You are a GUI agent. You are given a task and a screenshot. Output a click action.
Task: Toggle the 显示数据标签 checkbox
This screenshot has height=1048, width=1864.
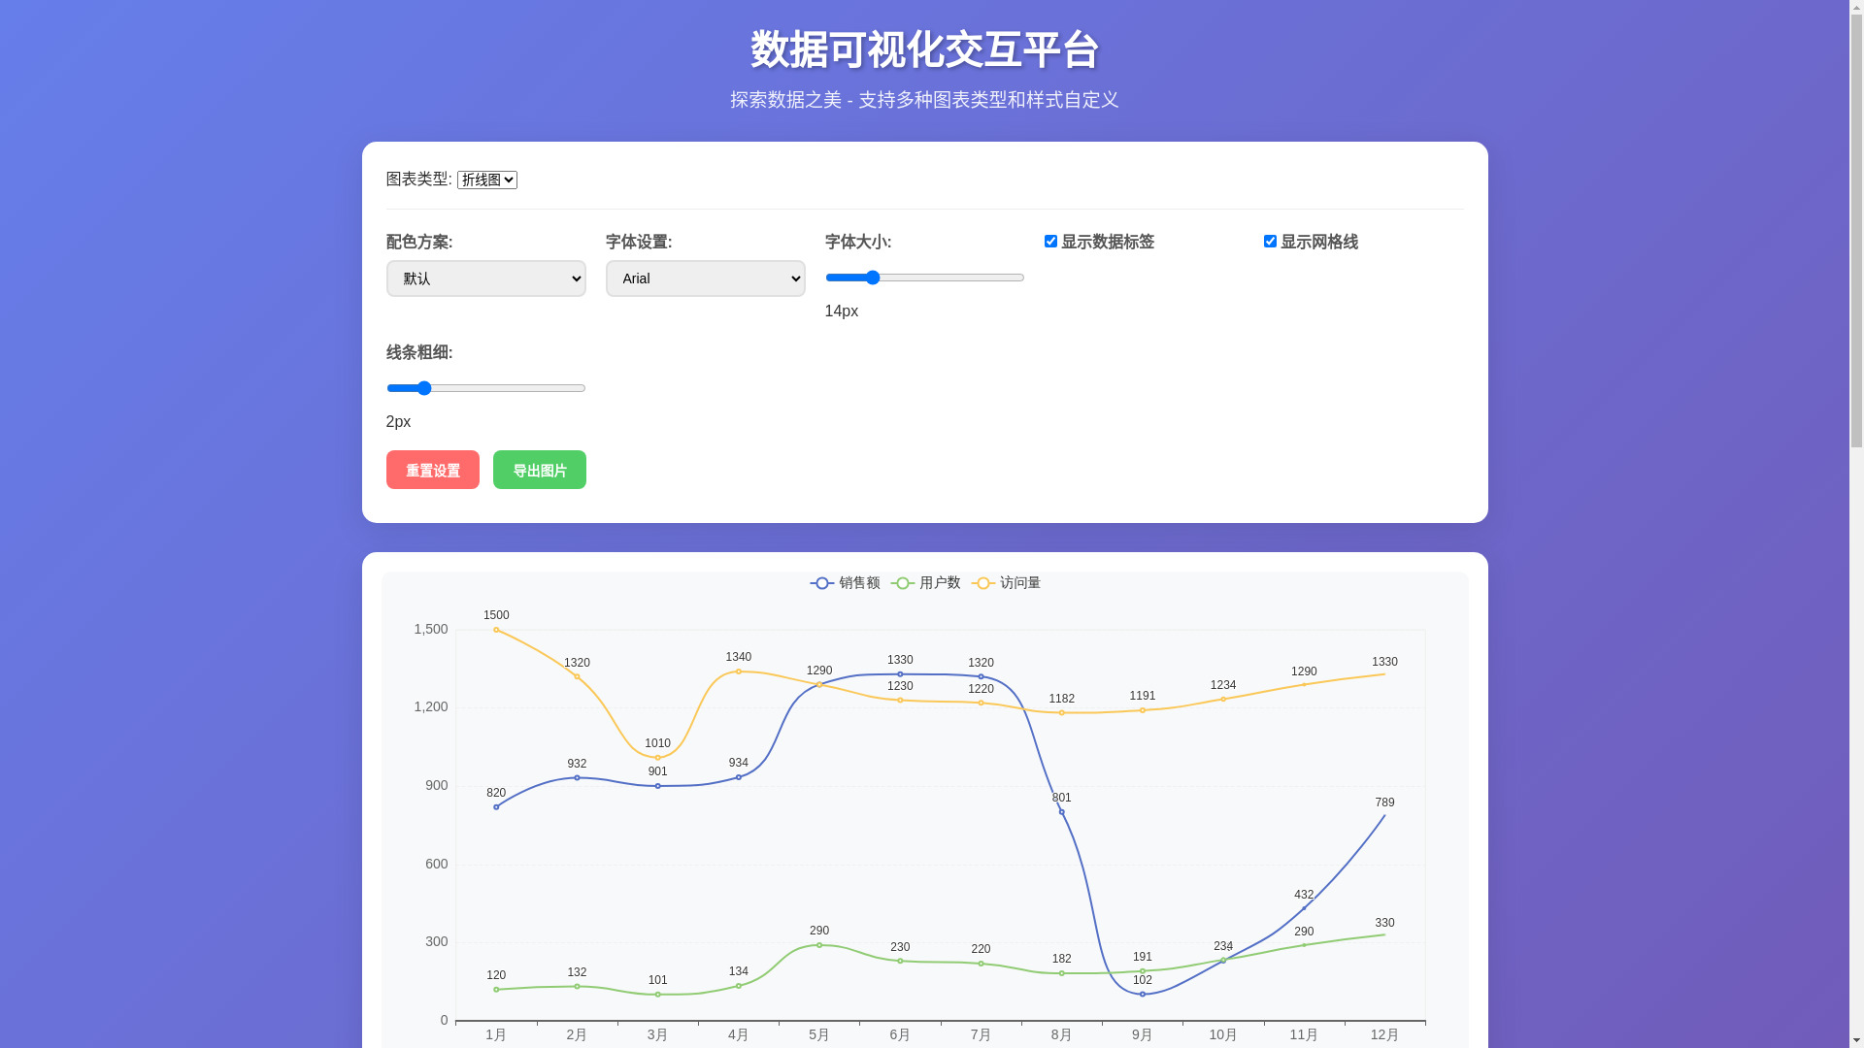[x=1050, y=241]
